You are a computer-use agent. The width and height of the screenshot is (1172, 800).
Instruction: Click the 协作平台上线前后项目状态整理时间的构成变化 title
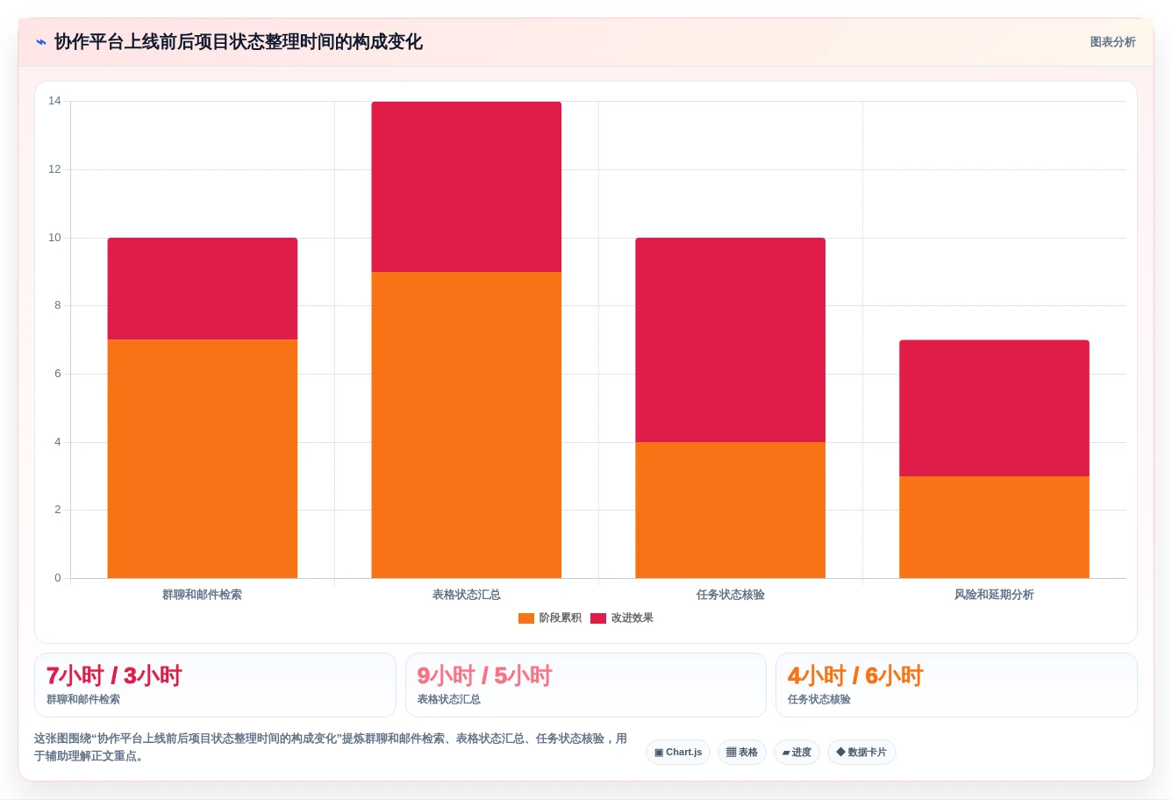[x=239, y=42]
